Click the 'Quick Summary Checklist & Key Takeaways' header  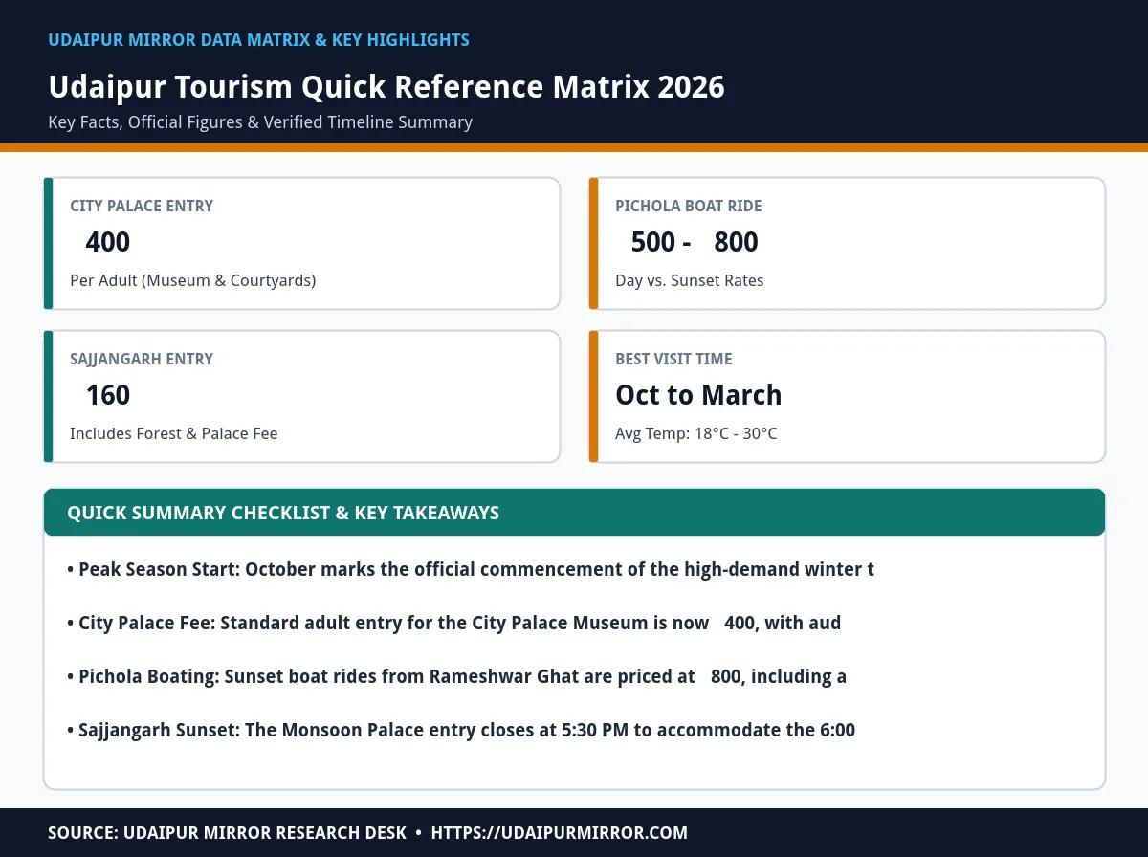(283, 513)
